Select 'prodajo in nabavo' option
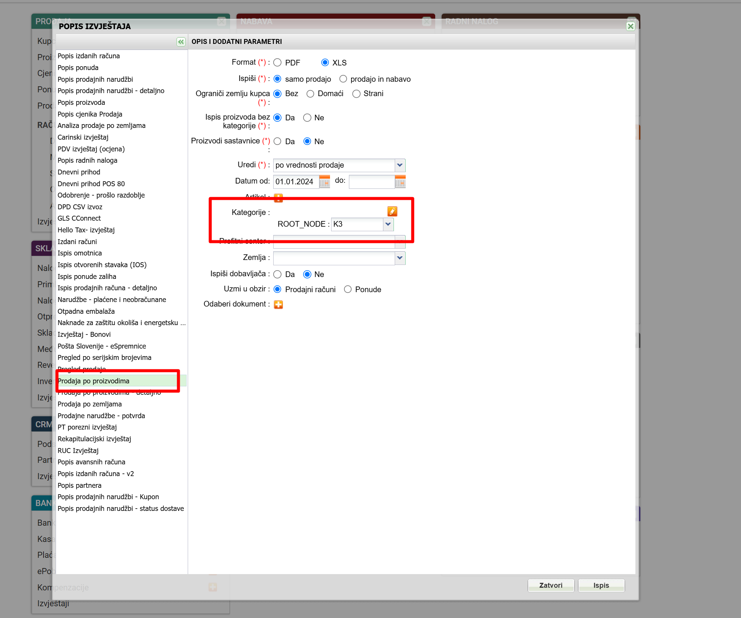The width and height of the screenshot is (741, 618). click(343, 79)
